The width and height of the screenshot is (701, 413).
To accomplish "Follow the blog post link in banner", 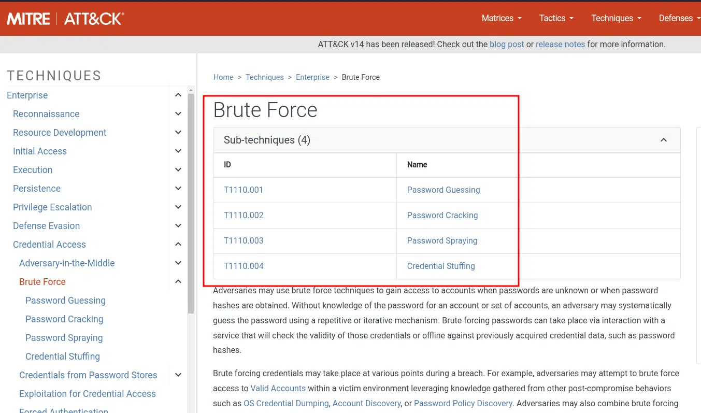I will click(507, 44).
